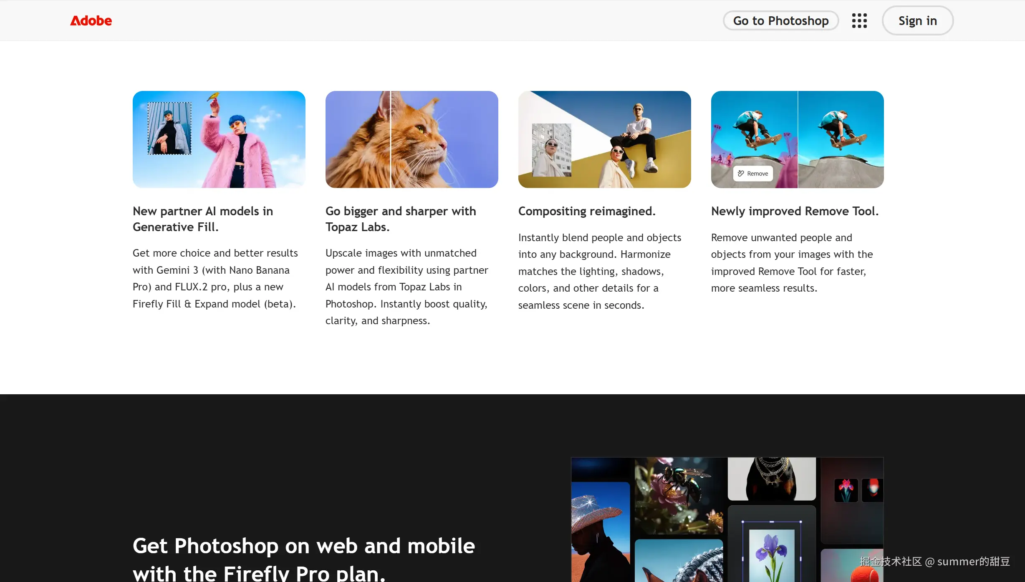1025x582 pixels.
Task: Click the Compositing reimagined image card
Action: pyautogui.click(x=604, y=139)
